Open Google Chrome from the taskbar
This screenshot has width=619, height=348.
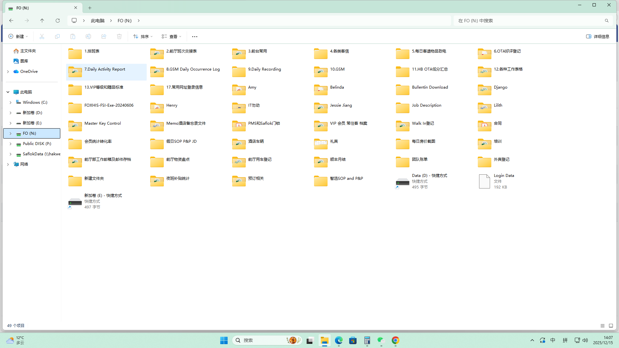click(x=396, y=340)
